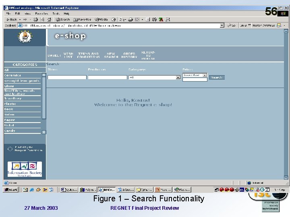290x217 pixels.
Task: Click the Search button in search form
Action: 217,77
